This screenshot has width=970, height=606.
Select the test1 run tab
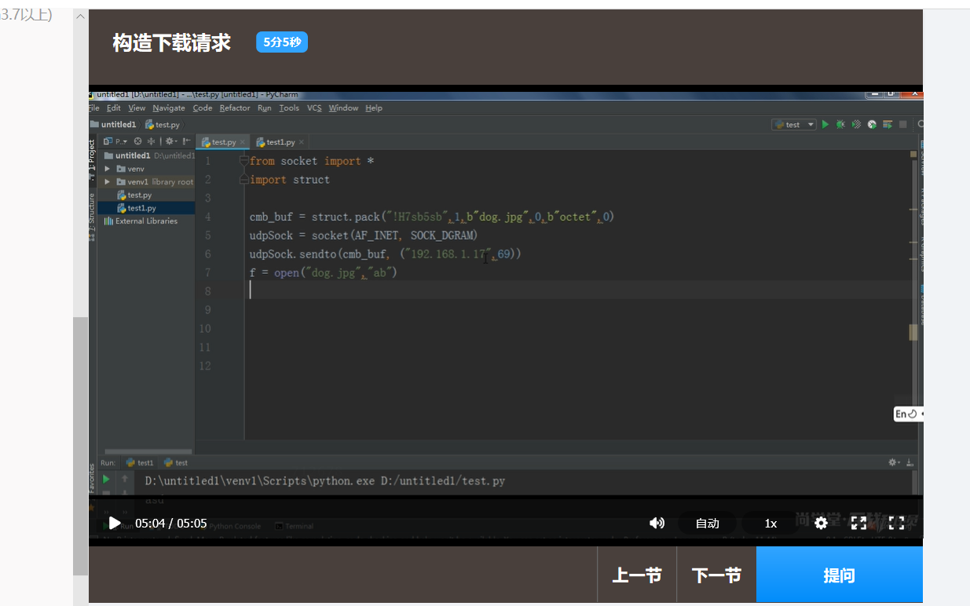tap(141, 463)
